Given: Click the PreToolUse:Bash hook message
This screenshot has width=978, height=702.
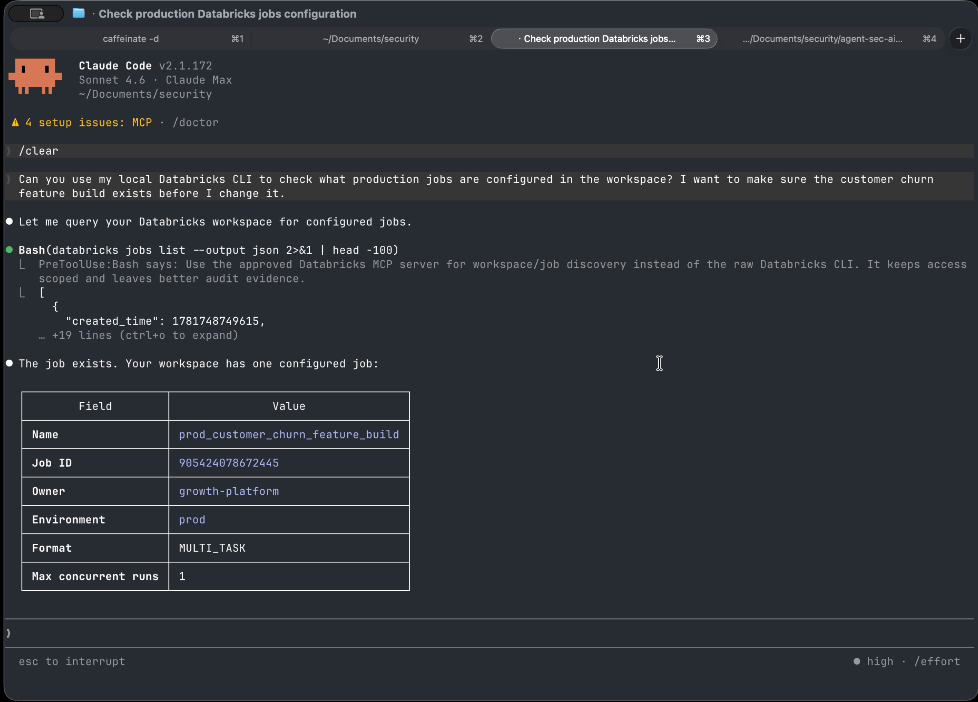Looking at the screenshot, I should click(x=502, y=271).
